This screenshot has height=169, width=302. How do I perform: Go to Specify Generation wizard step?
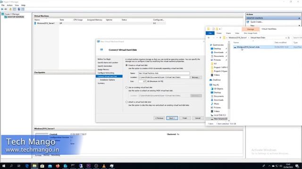105,66
